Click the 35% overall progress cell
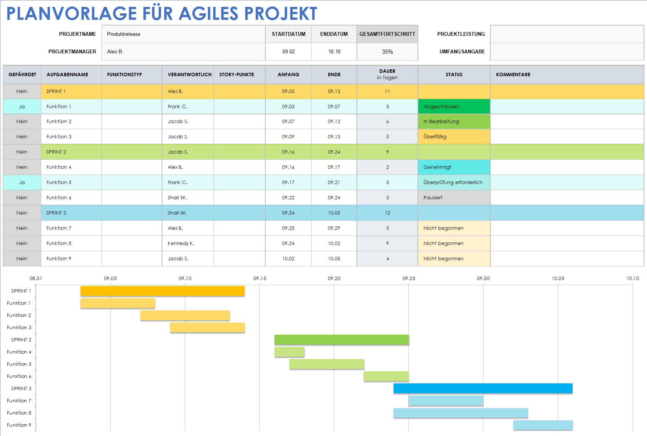The height and width of the screenshot is (436, 647). point(387,51)
